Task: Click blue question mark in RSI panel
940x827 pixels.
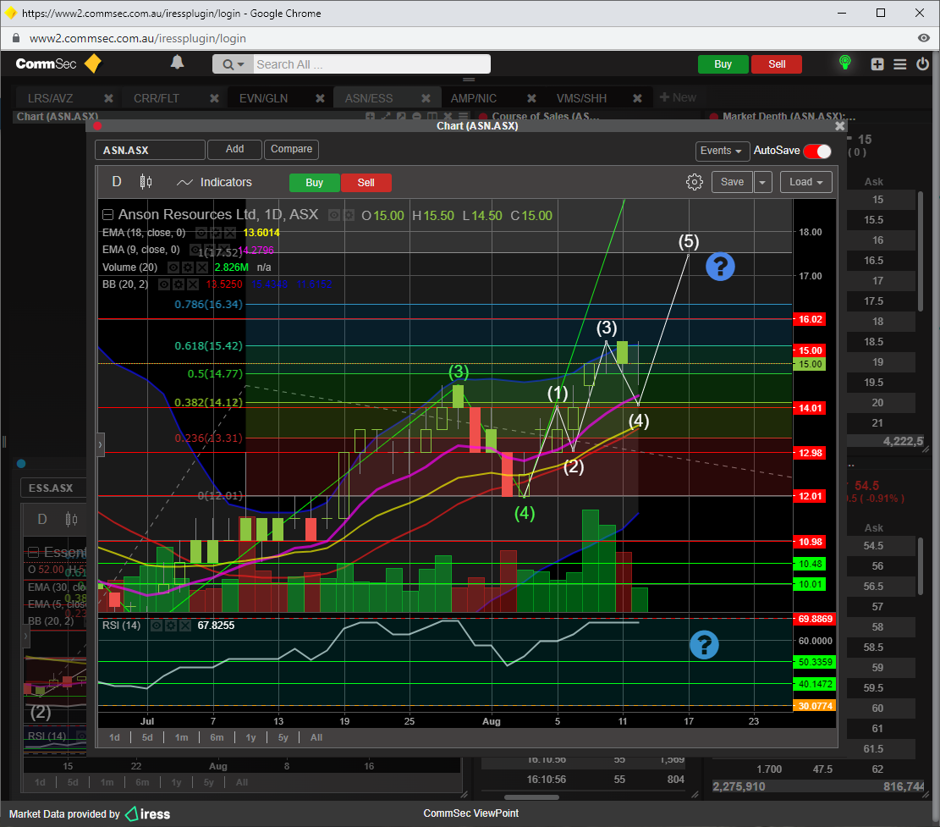Action: [705, 645]
